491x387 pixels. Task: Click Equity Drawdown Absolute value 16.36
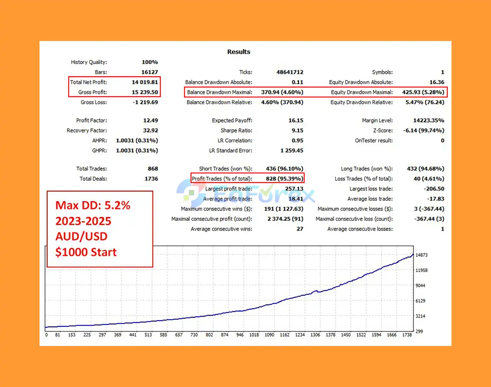pos(437,82)
